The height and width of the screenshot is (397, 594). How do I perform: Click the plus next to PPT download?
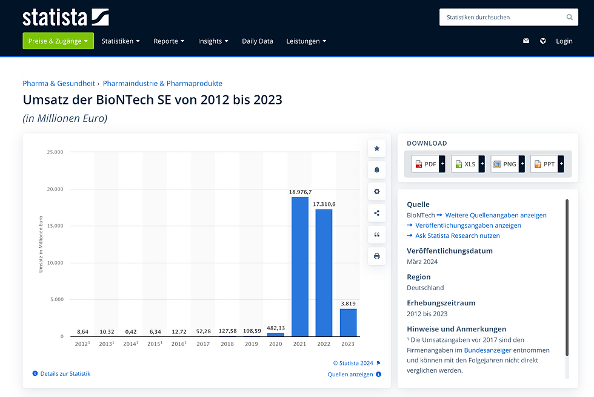coord(561,164)
